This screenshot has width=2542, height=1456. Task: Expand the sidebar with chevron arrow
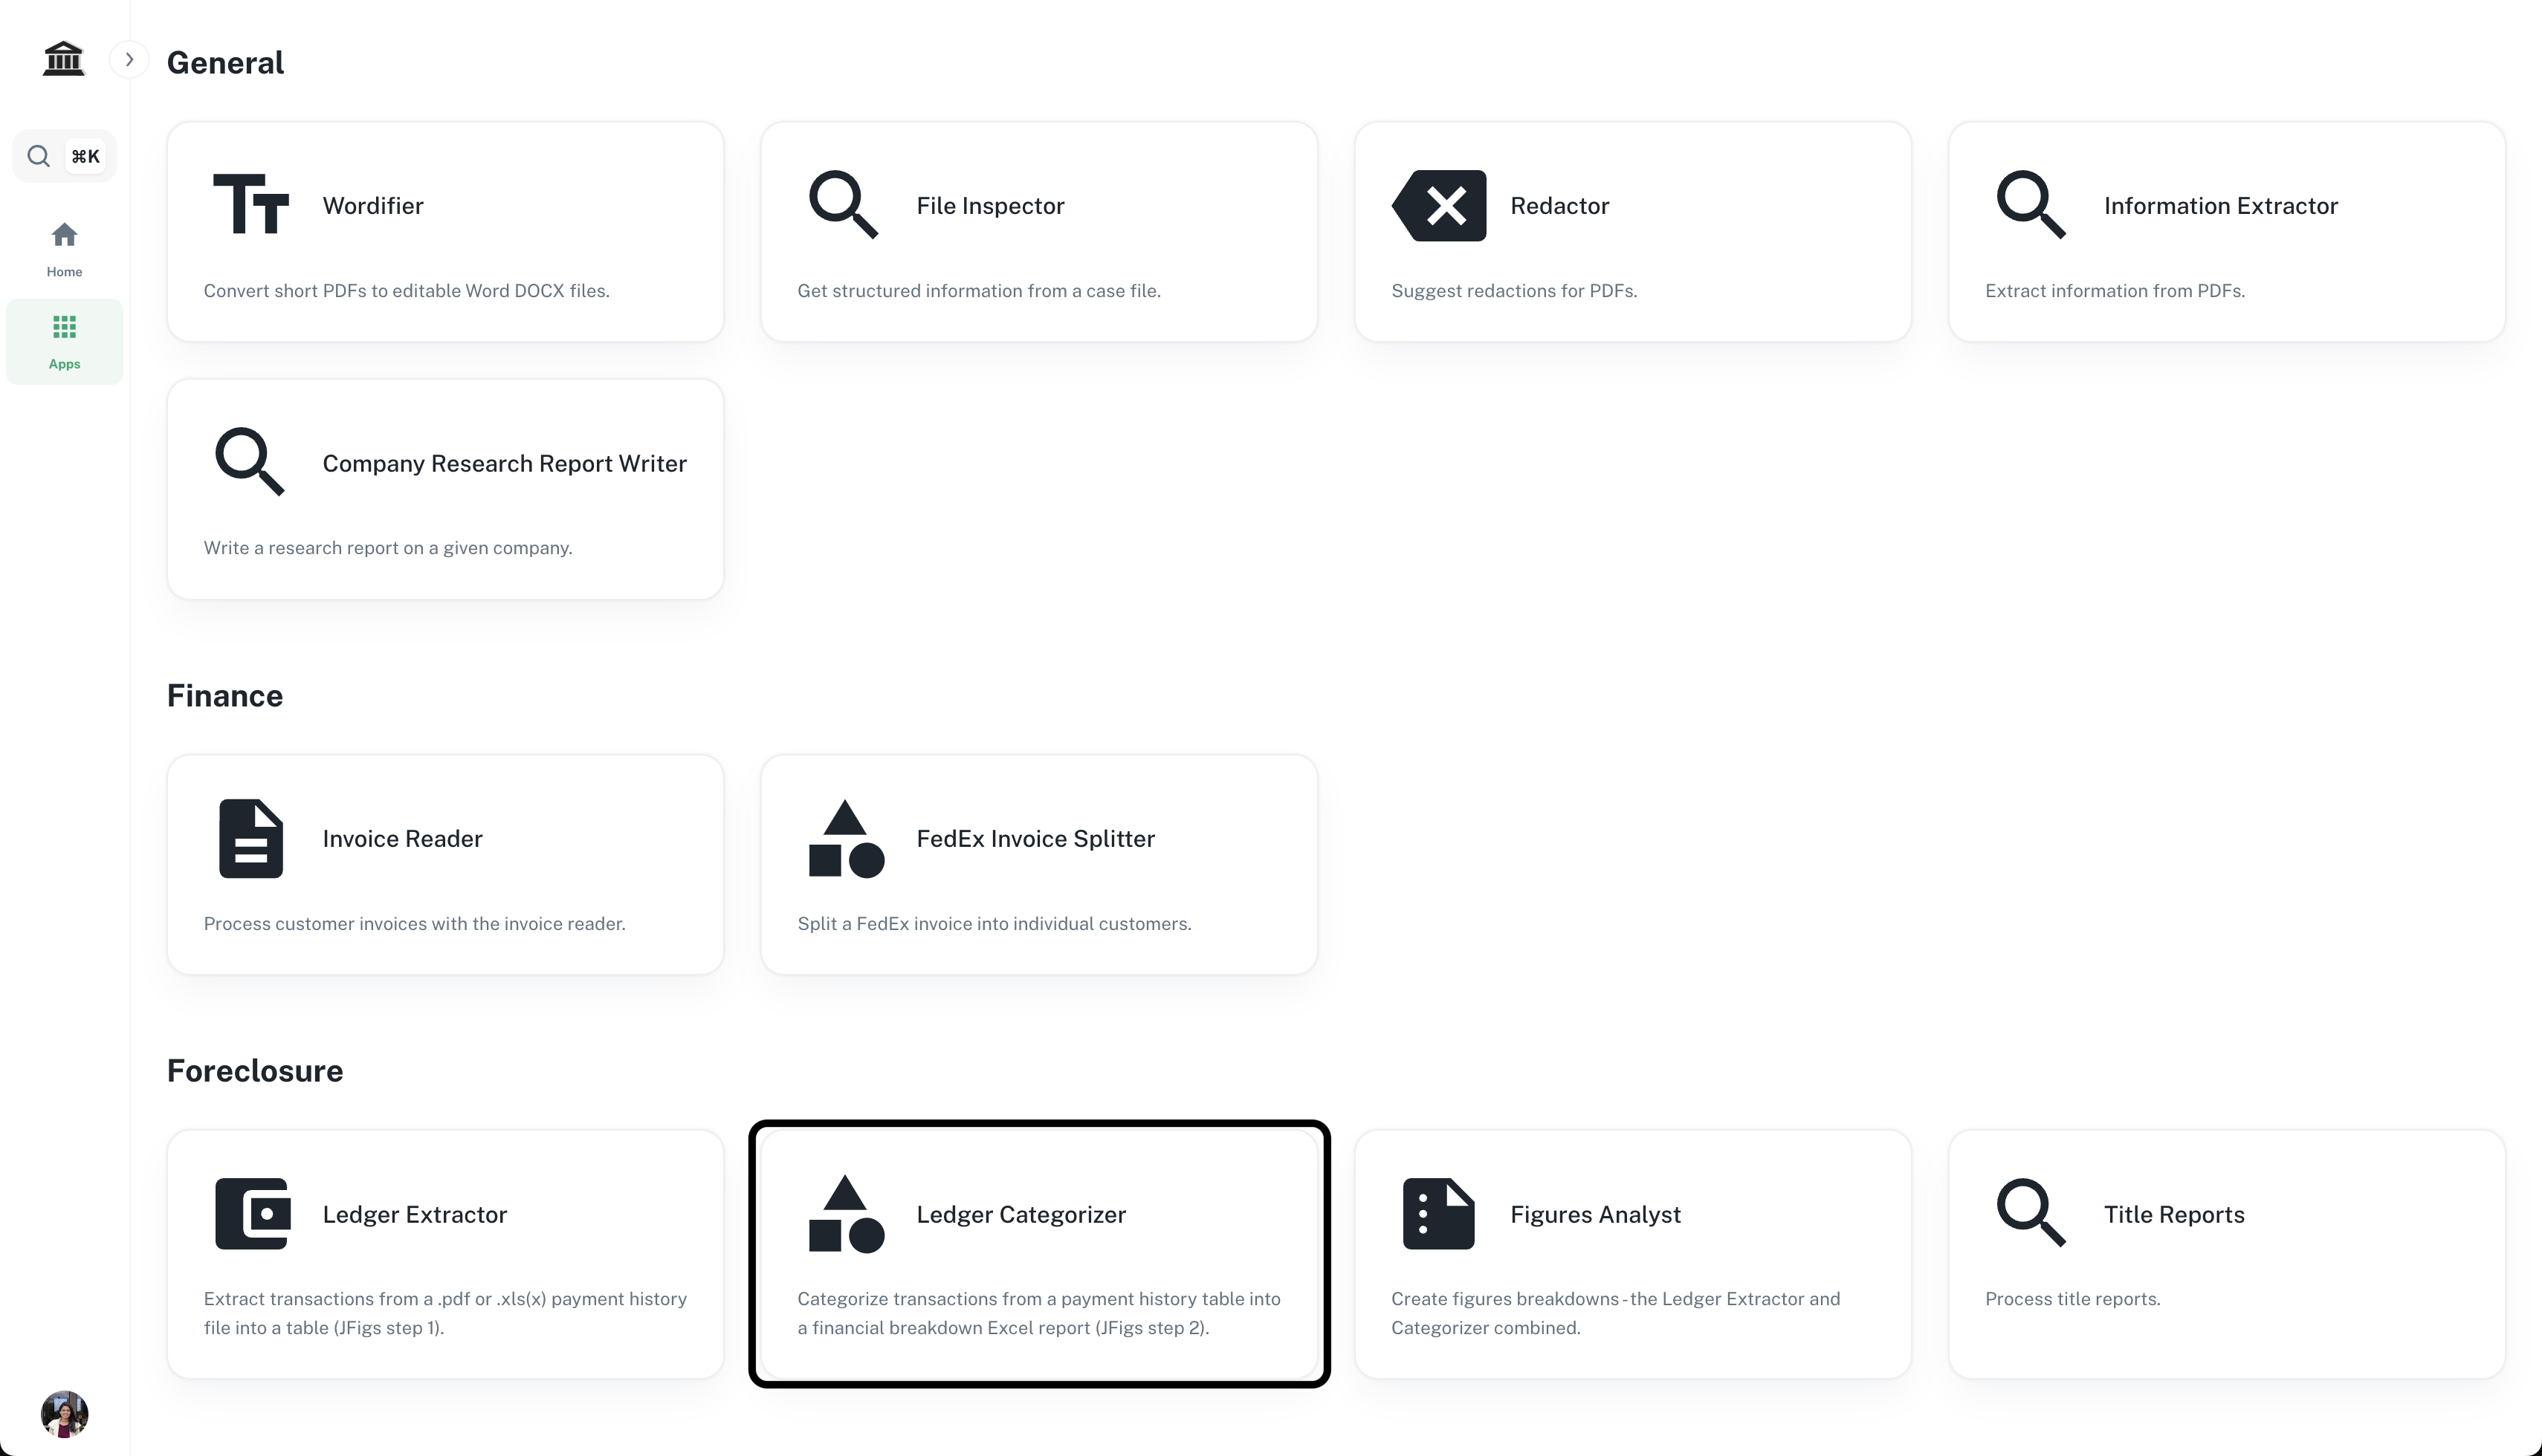click(x=129, y=60)
